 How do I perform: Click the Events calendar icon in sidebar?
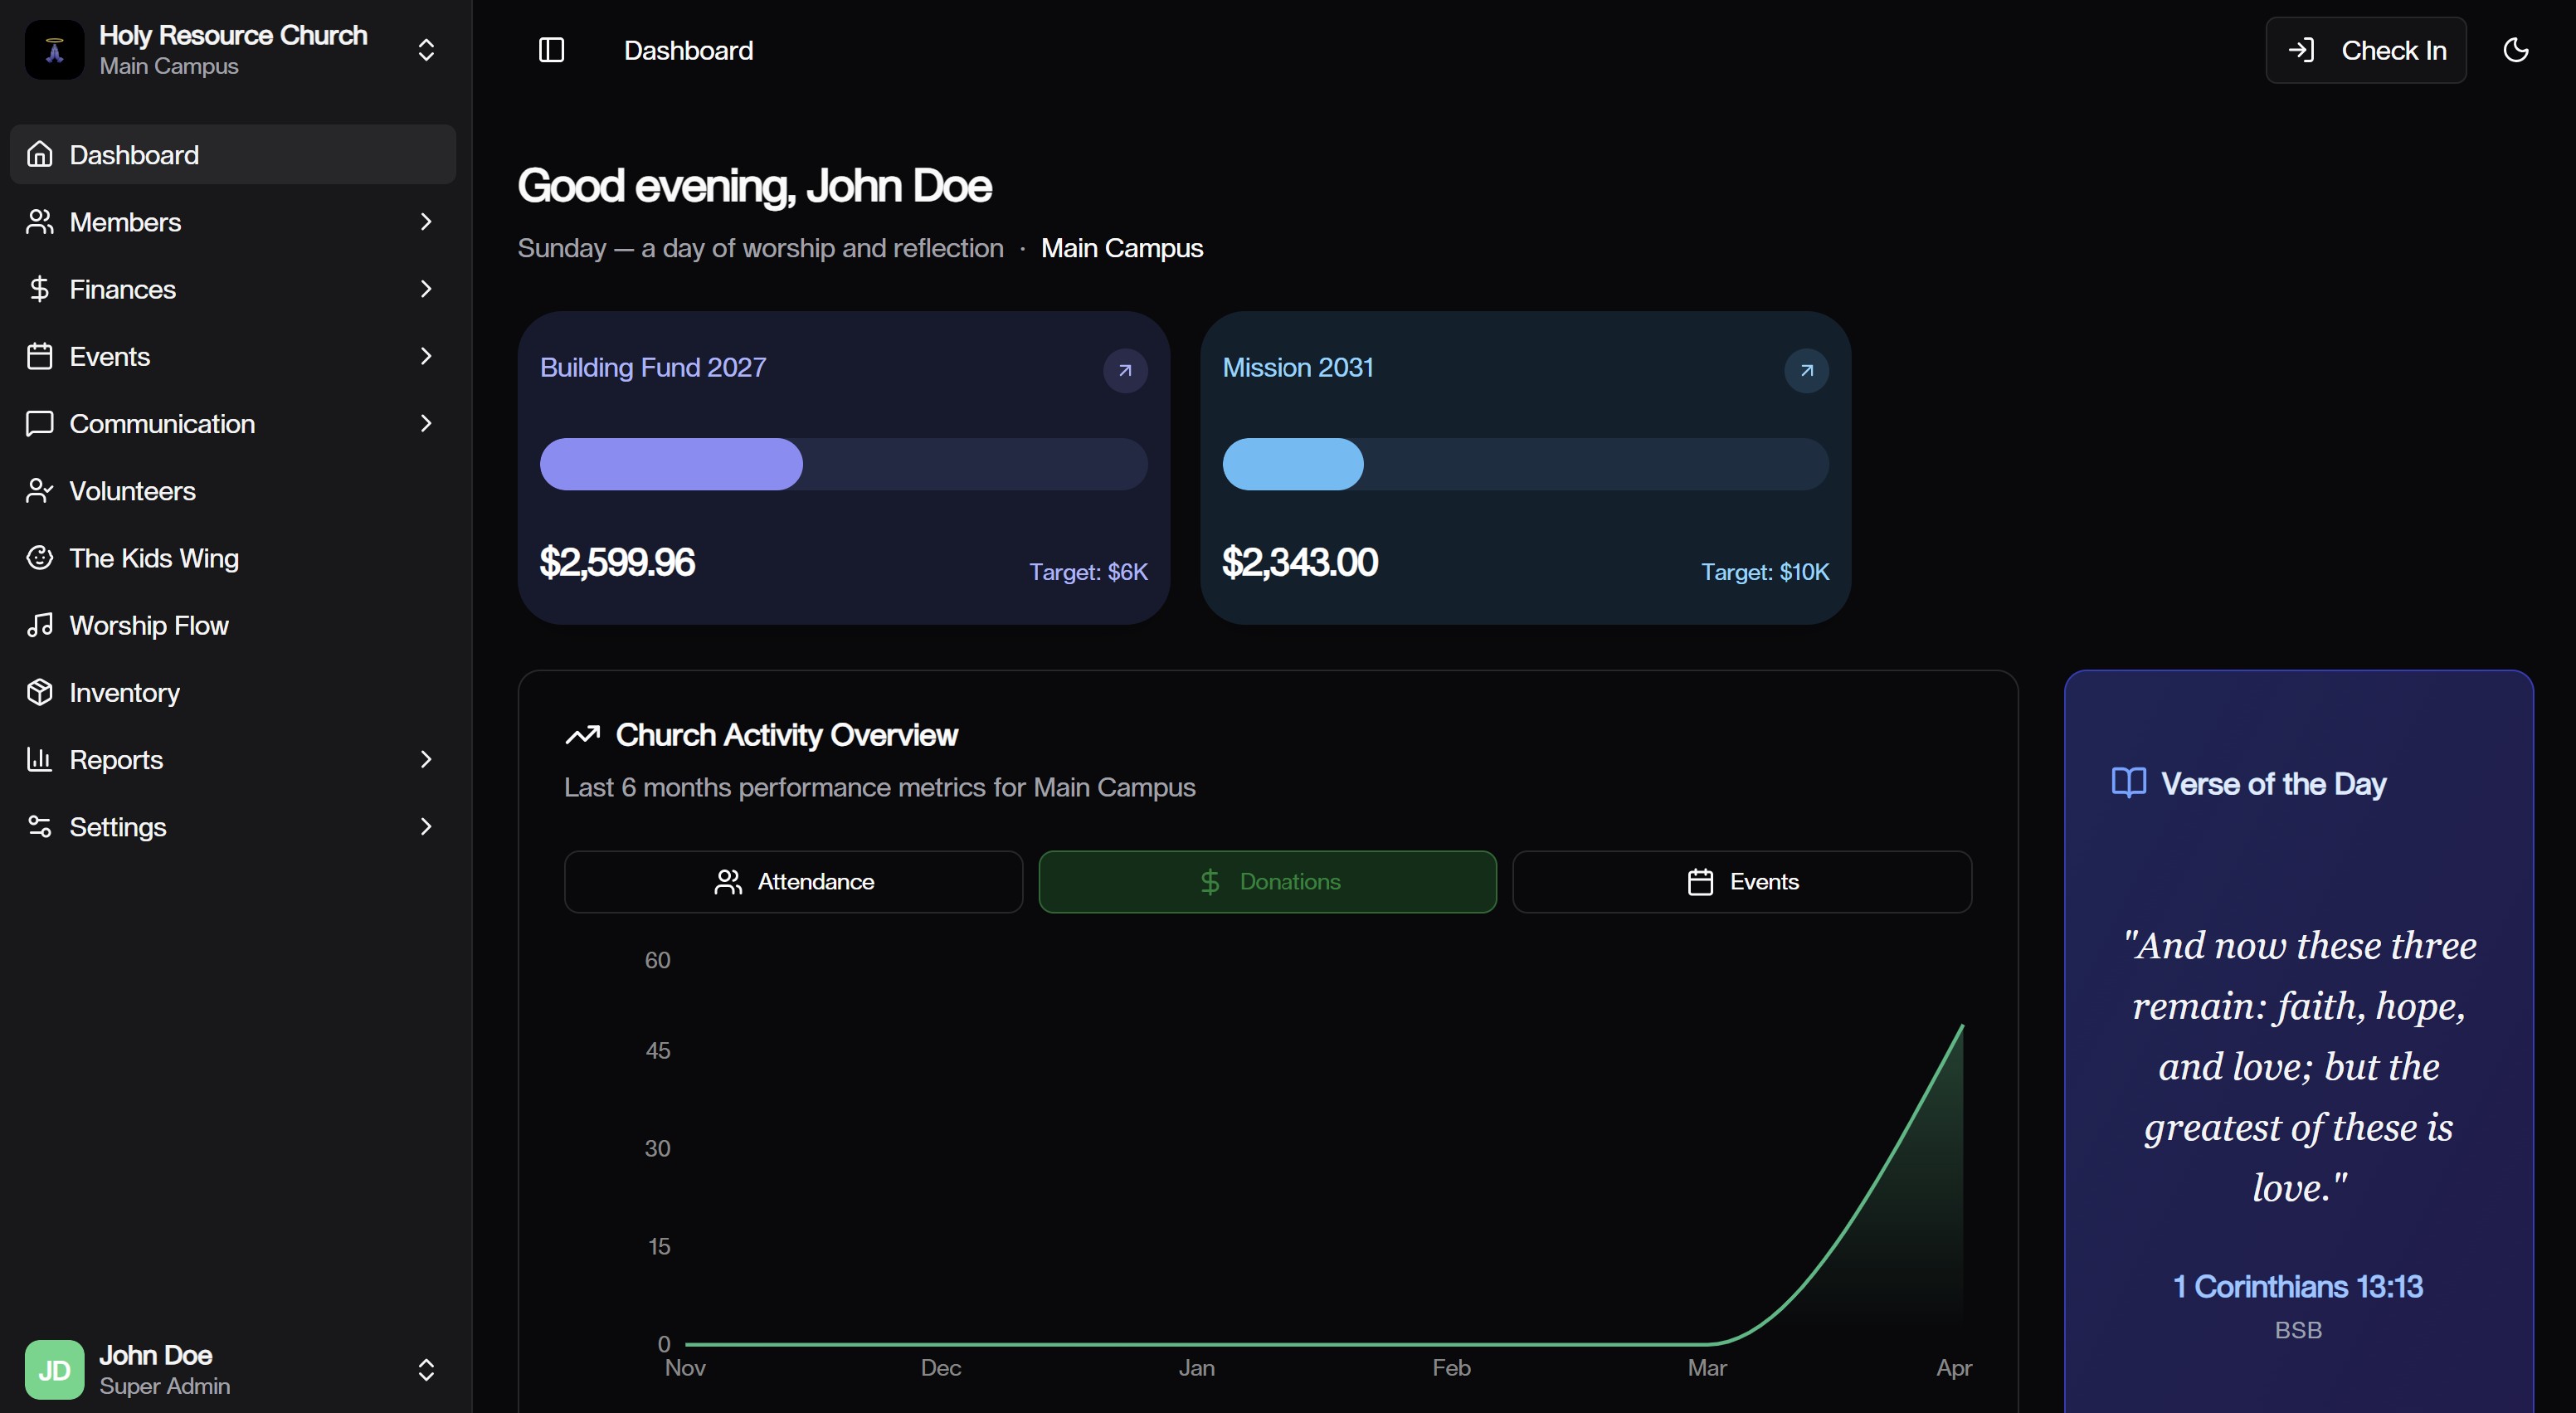tap(40, 356)
